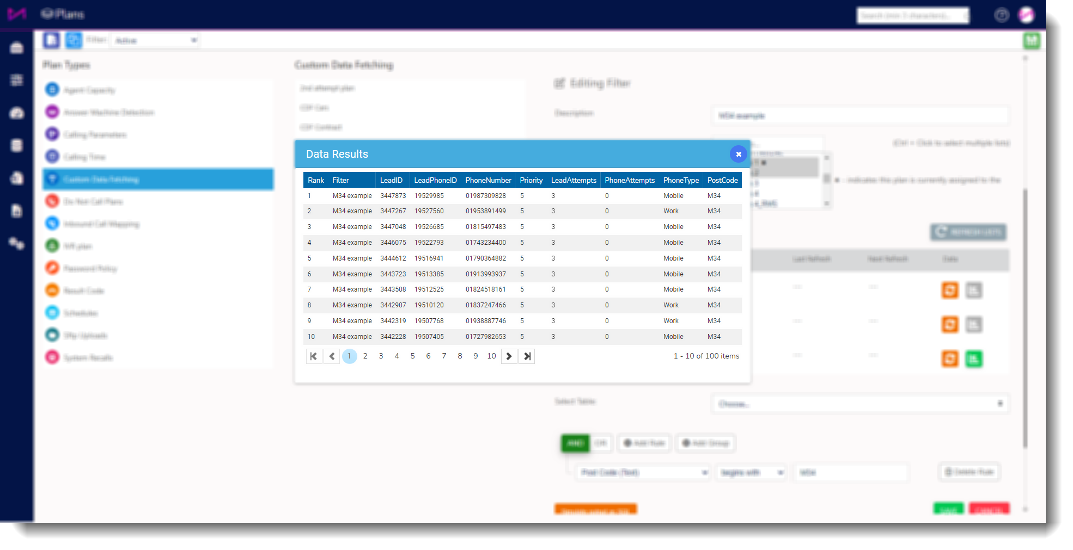
Task: Click the Sftp Uploads icon
Action: [x=52, y=335]
